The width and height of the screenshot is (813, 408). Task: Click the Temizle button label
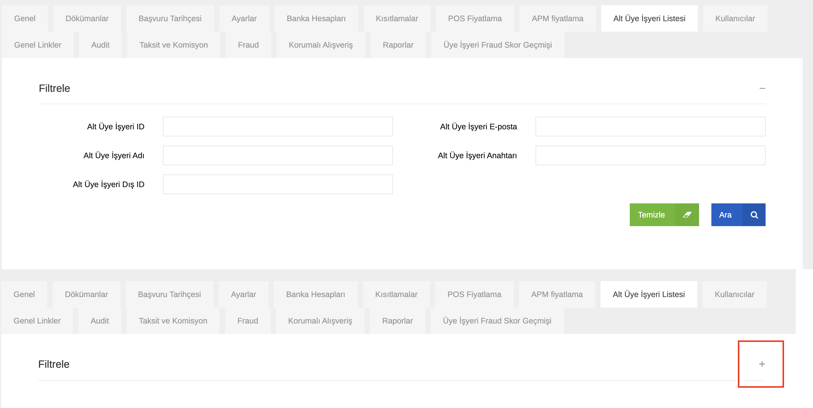tap(651, 215)
